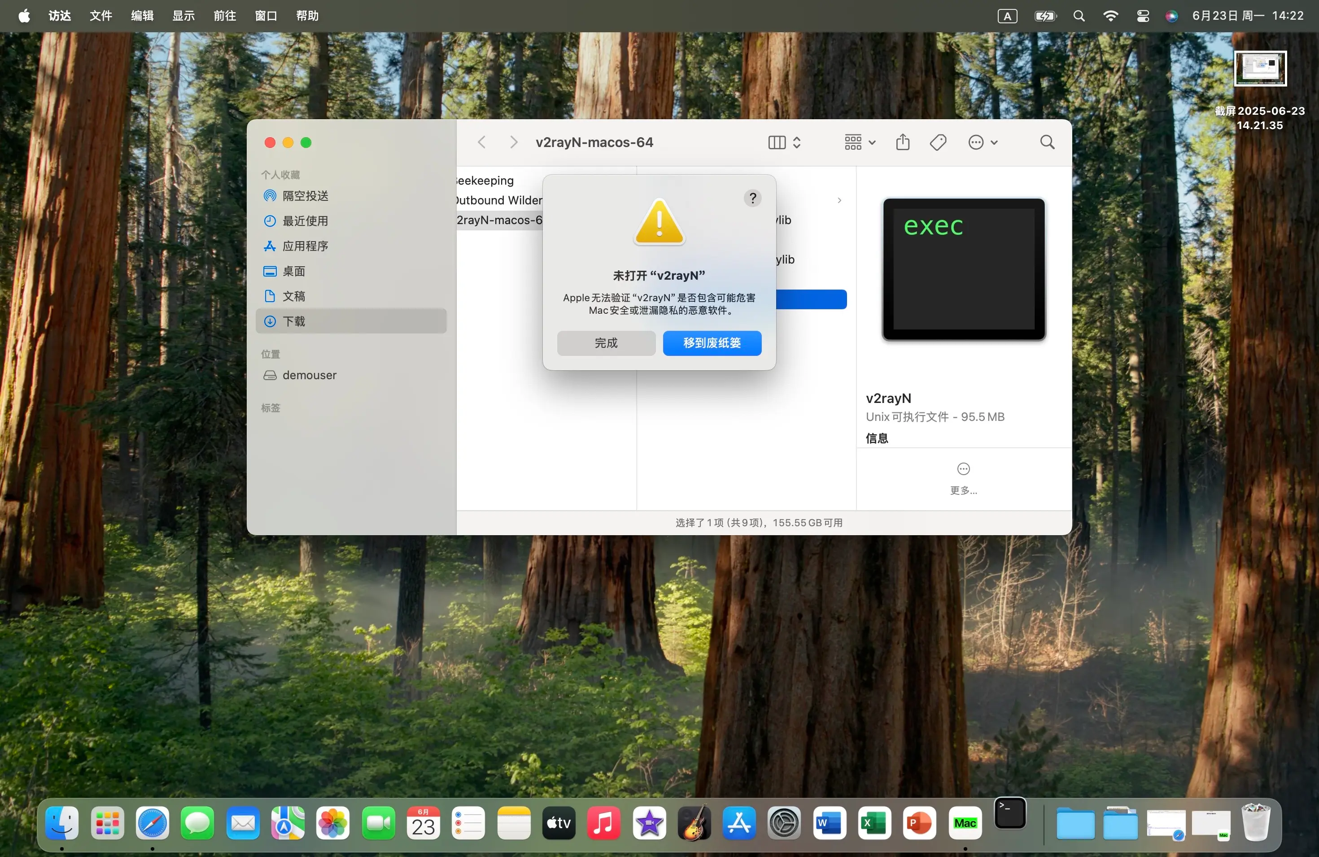Open the More actions ellipsis menu
Viewport: 1319px width, 857px height.
pyautogui.click(x=983, y=142)
